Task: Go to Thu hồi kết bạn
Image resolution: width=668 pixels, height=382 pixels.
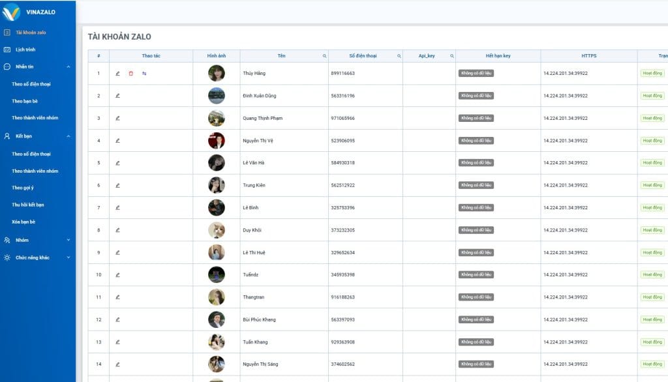Action: (28, 205)
